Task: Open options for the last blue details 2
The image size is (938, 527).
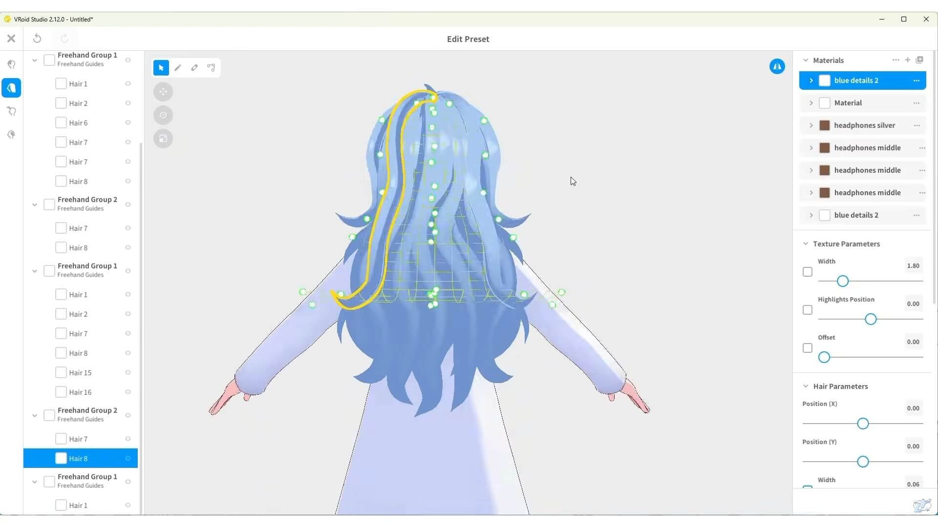Action: pos(917,215)
